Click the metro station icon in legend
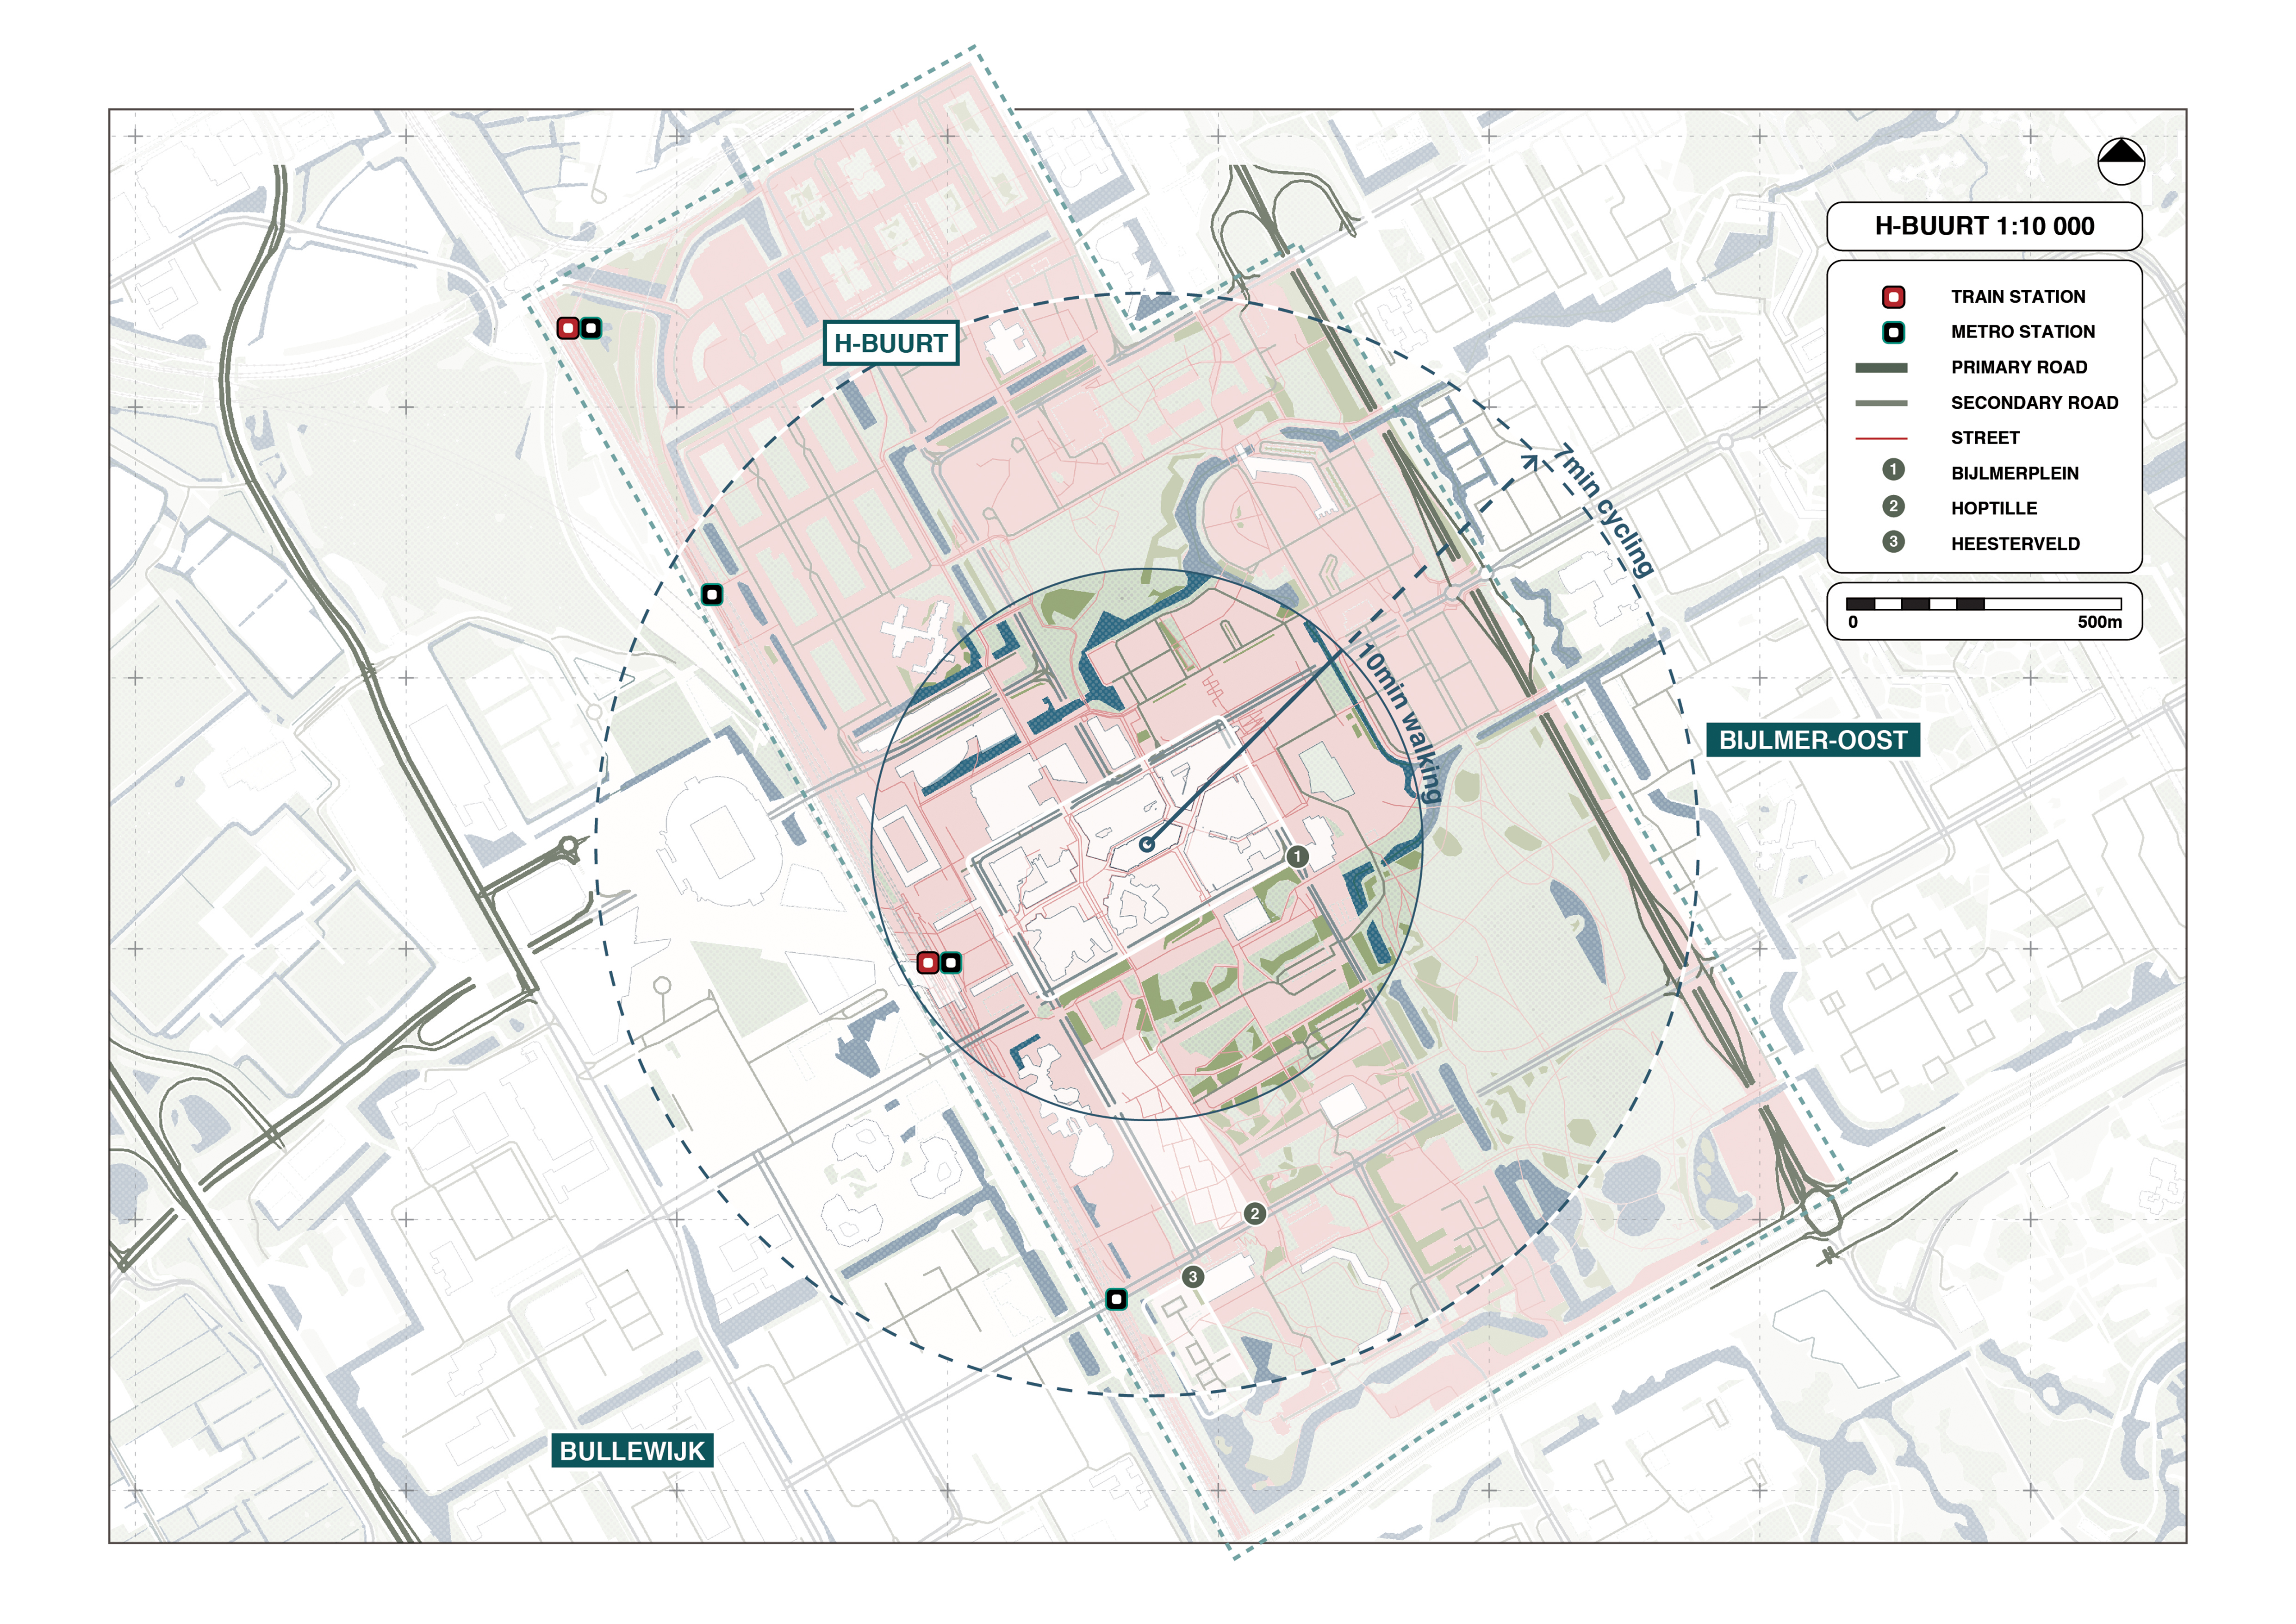The image size is (2296, 1624). (1893, 332)
